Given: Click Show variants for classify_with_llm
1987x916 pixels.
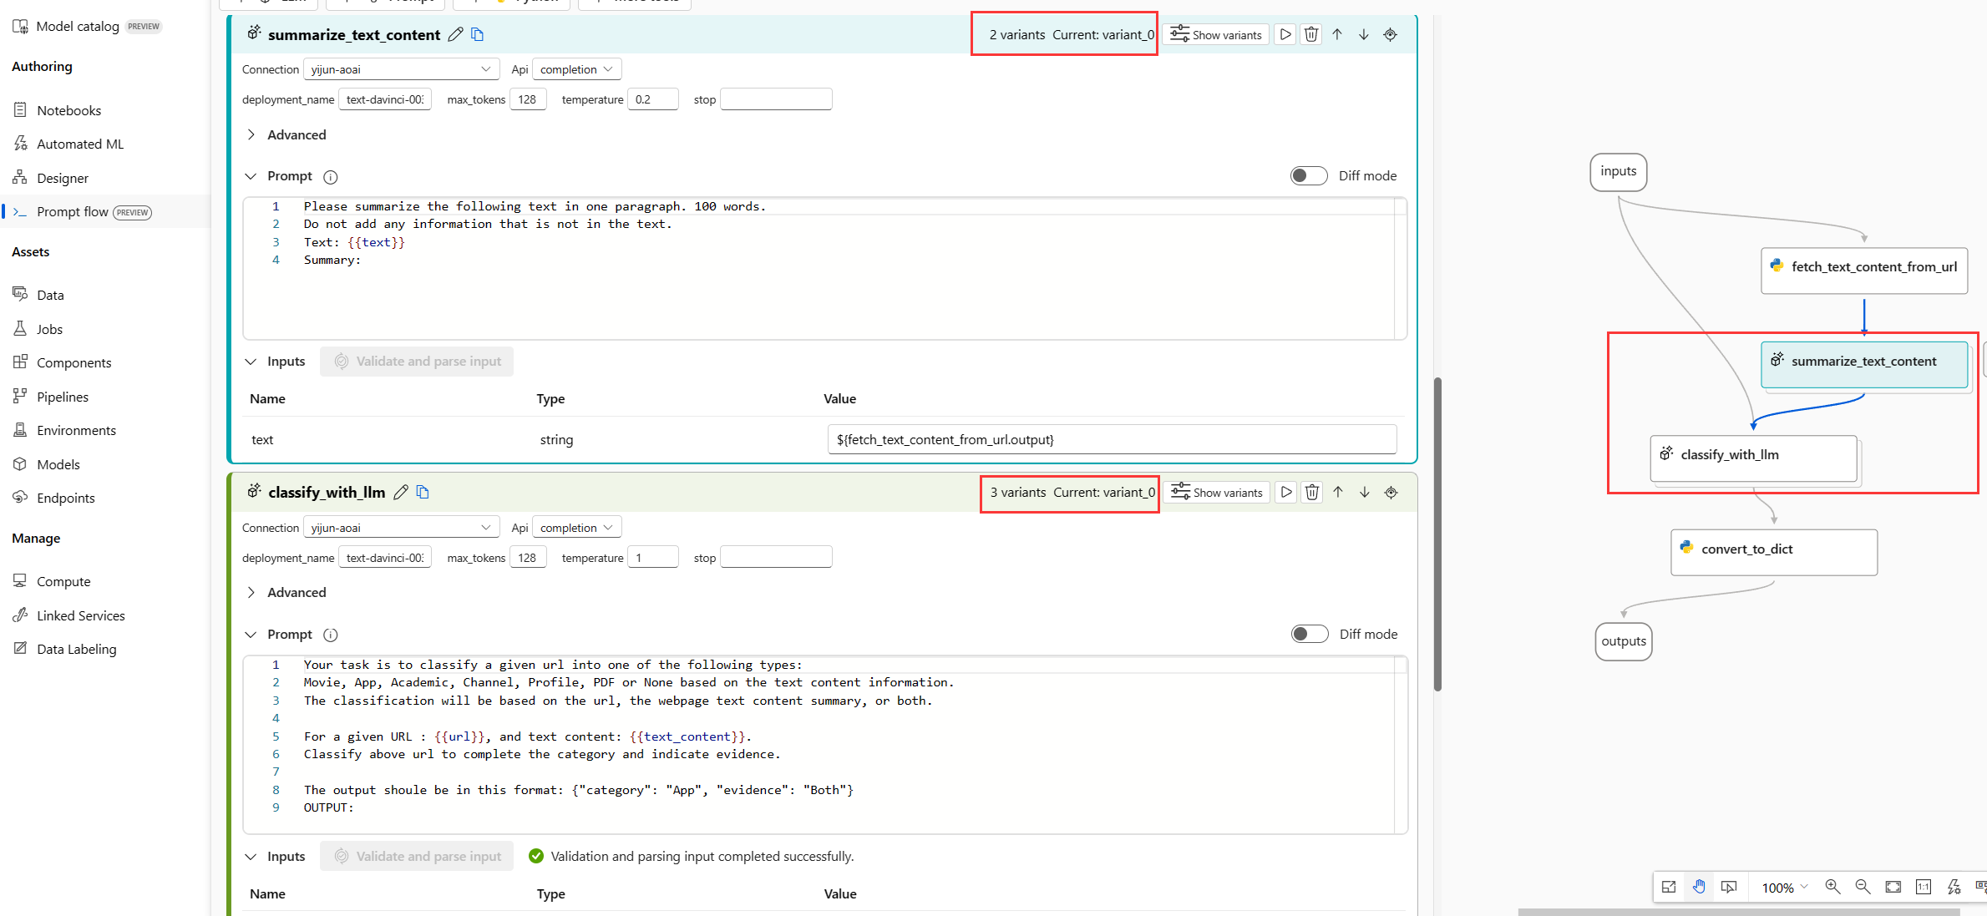Looking at the screenshot, I should pyautogui.click(x=1217, y=493).
